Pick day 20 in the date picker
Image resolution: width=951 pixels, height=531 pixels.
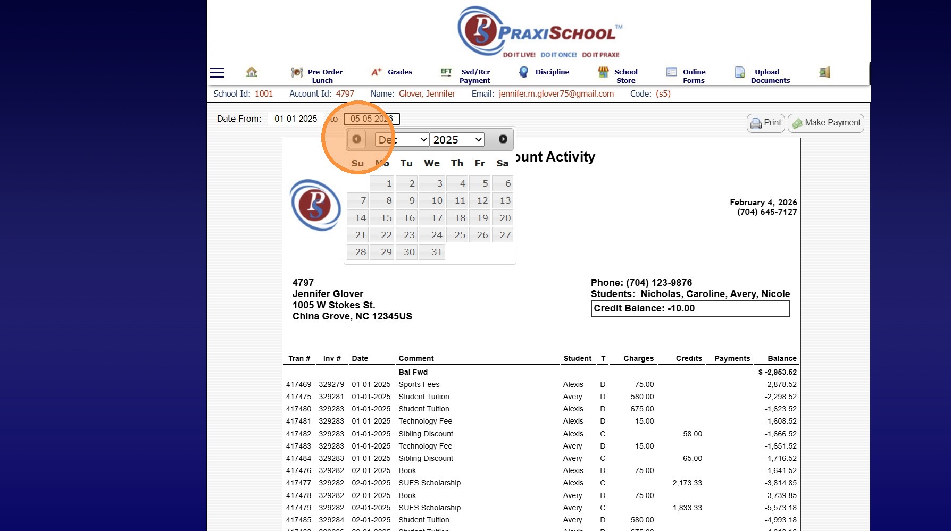(503, 218)
